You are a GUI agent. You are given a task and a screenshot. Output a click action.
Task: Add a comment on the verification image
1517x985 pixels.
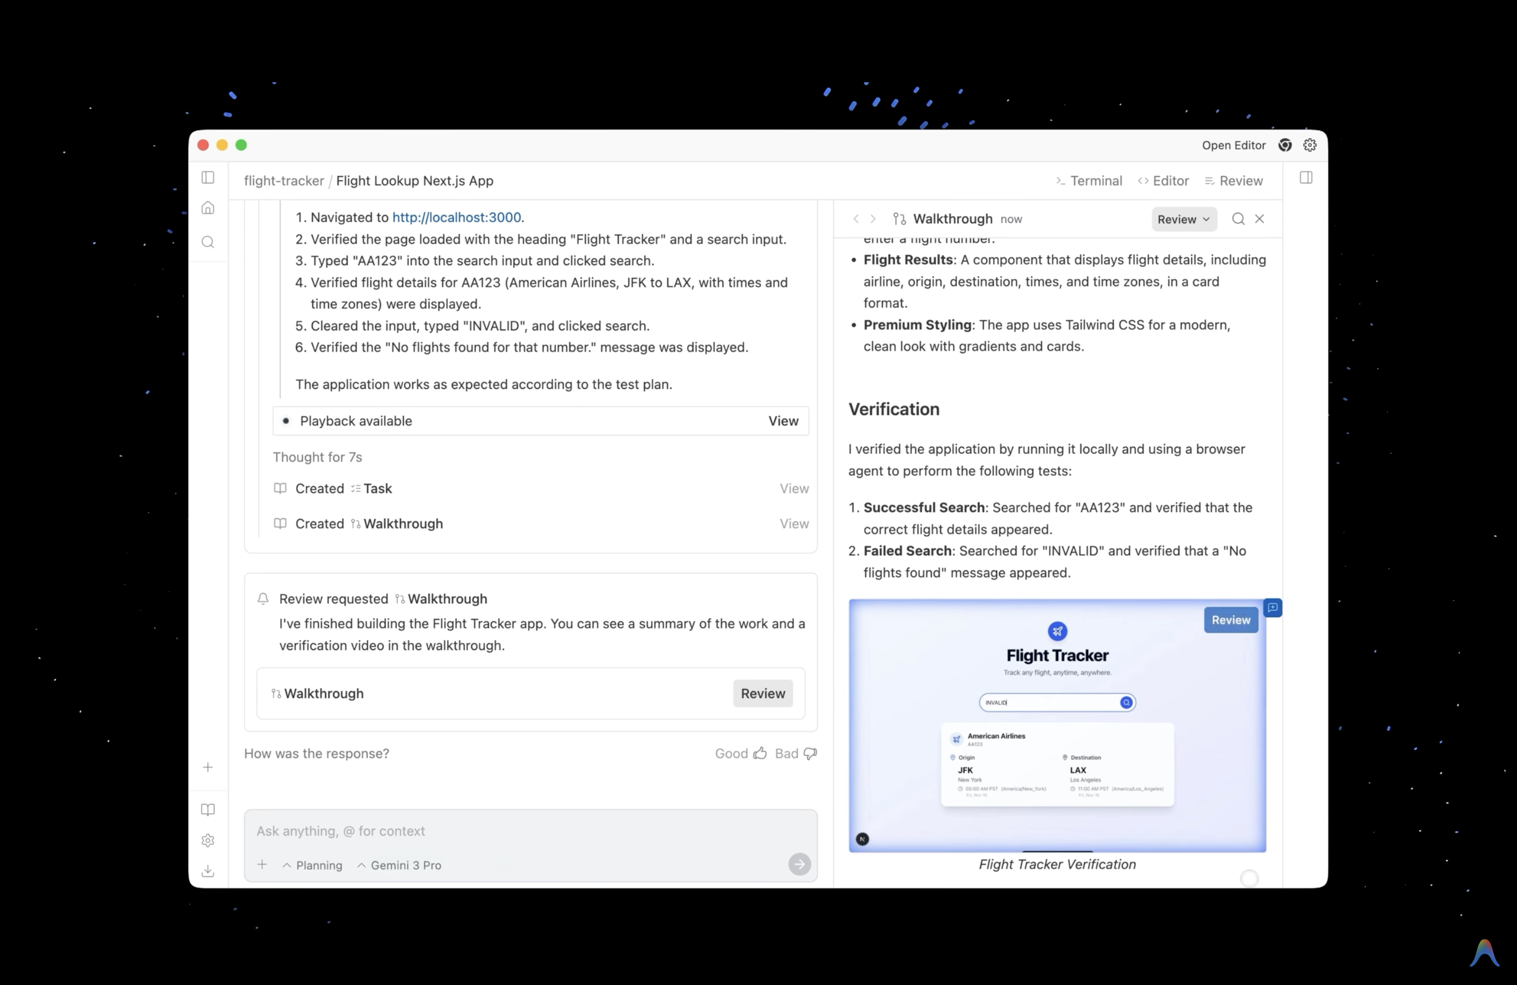pyautogui.click(x=1272, y=608)
